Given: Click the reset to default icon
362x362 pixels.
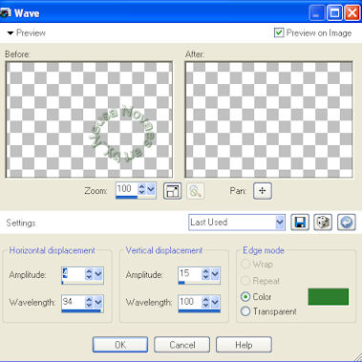Looking at the screenshot, I should (347, 223).
